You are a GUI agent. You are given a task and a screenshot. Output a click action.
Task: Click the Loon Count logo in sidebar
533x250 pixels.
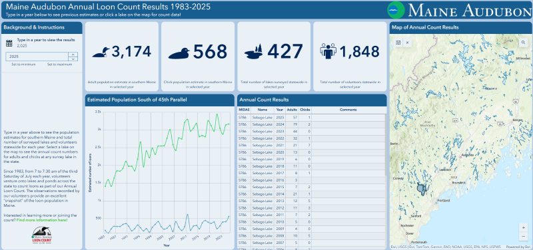tap(41, 235)
